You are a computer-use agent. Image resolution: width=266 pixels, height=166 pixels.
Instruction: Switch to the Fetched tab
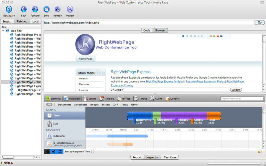coord(22,21)
